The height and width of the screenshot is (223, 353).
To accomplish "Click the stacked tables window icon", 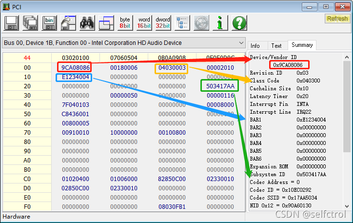I will (x=106, y=23).
